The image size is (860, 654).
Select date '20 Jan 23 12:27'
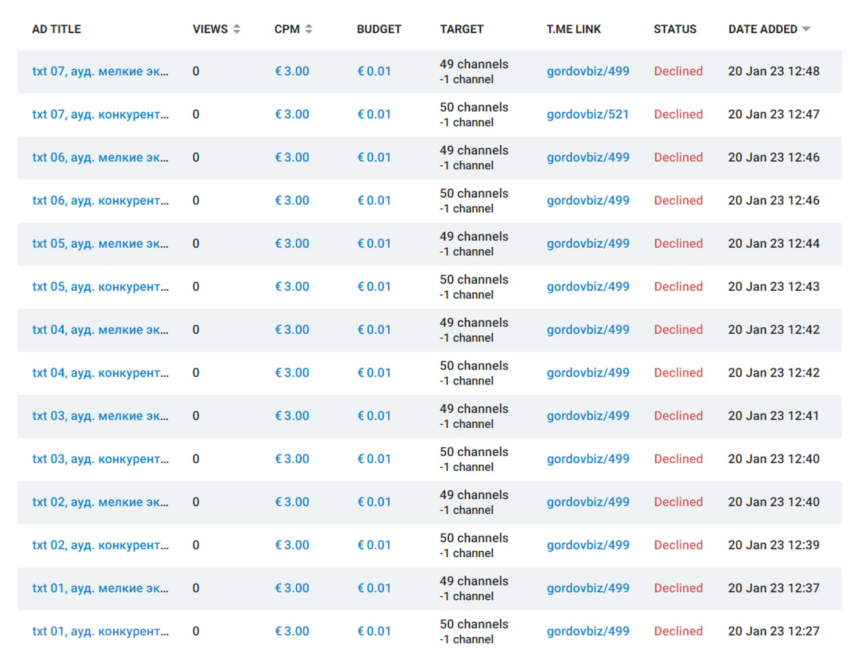[774, 631]
